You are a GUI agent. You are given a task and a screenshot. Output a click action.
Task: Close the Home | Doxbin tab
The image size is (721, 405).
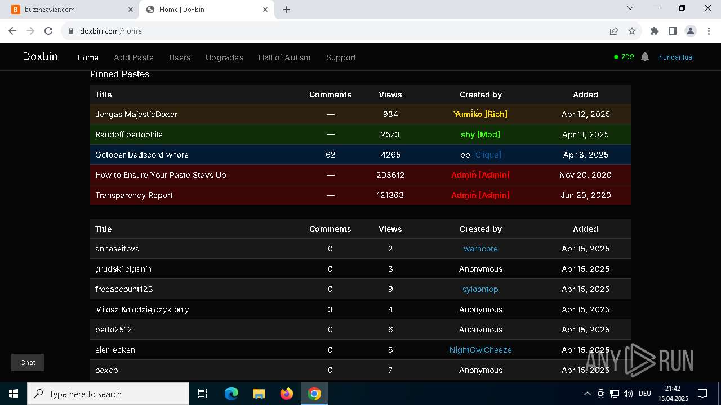click(x=265, y=10)
